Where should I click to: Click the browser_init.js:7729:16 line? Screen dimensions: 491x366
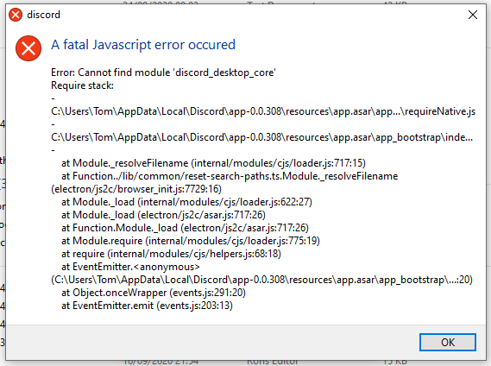(x=136, y=189)
